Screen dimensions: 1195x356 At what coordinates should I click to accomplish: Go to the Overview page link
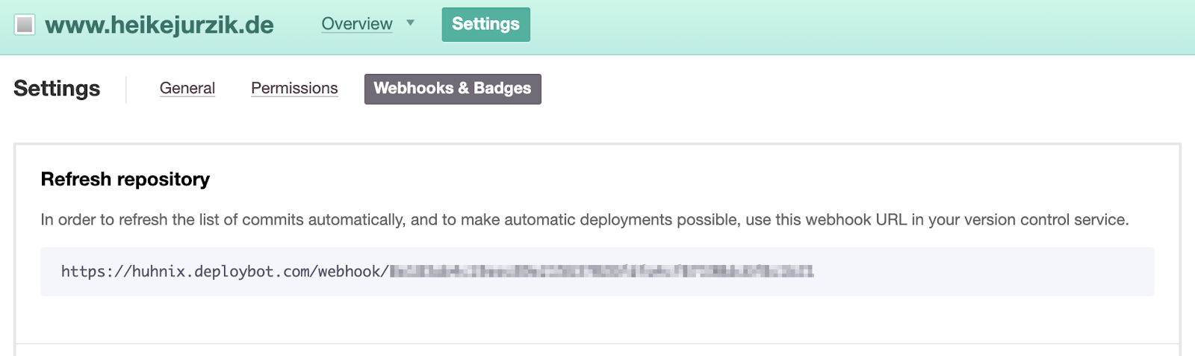356,24
